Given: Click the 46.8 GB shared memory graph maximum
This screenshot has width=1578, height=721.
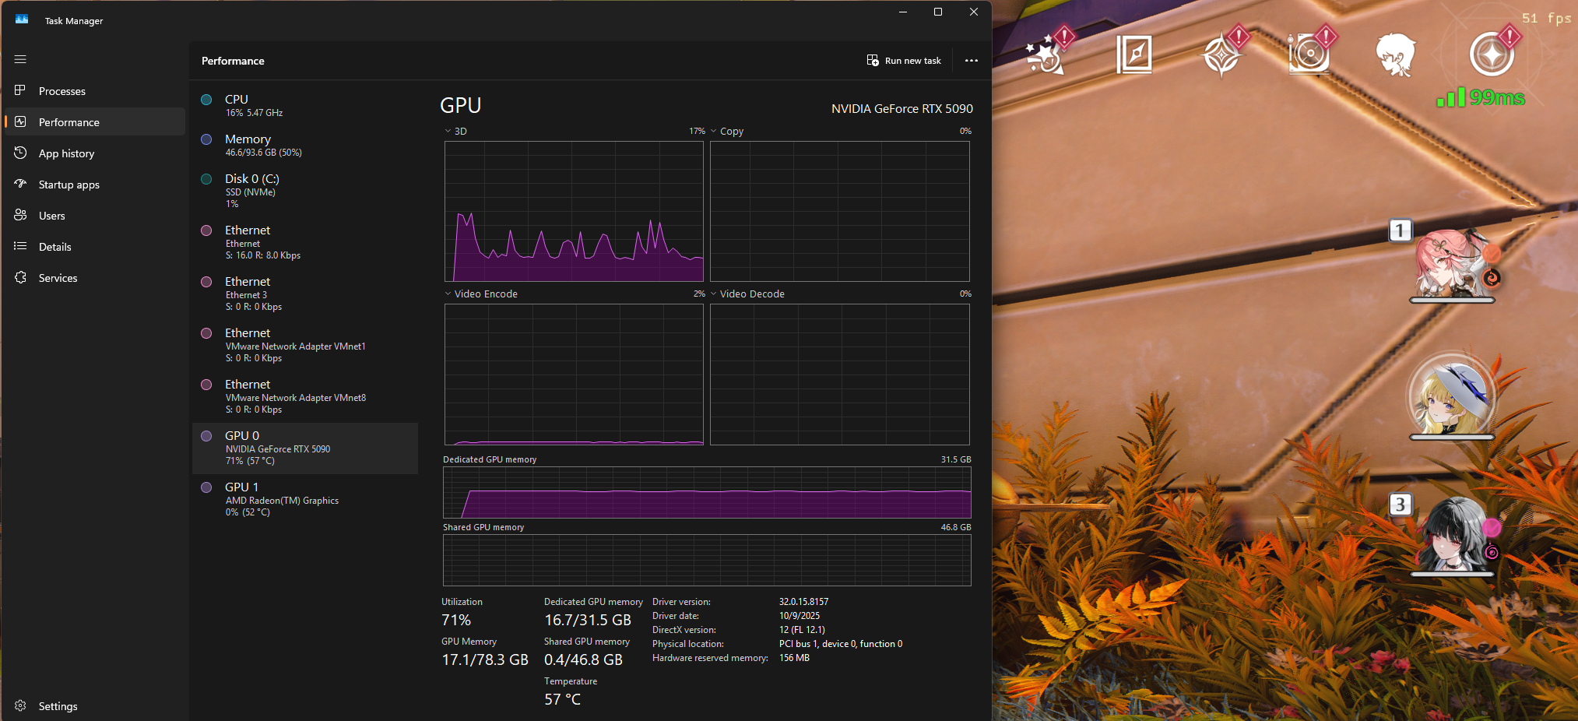Looking at the screenshot, I should click(x=956, y=527).
